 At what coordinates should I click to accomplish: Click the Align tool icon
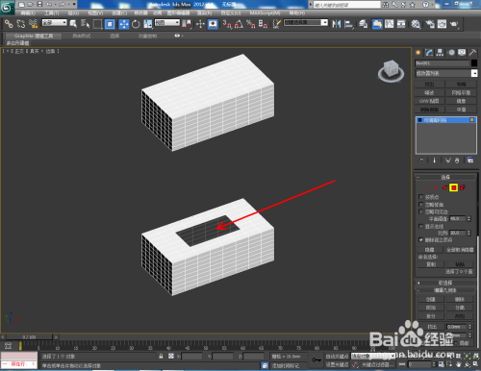[x=348, y=24]
